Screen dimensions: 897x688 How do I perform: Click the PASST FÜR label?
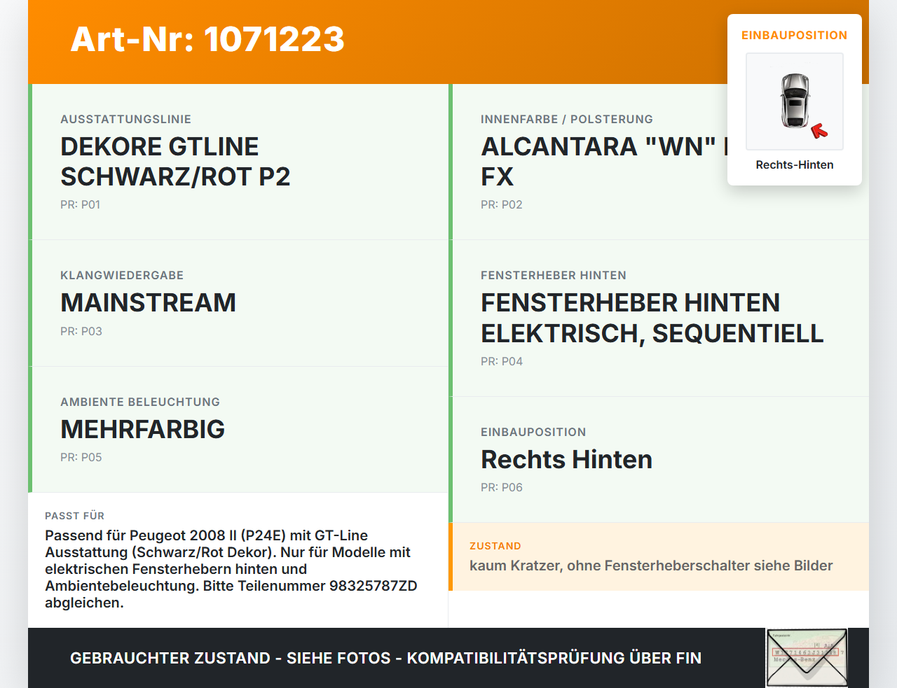pyautogui.click(x=74, y=516)
